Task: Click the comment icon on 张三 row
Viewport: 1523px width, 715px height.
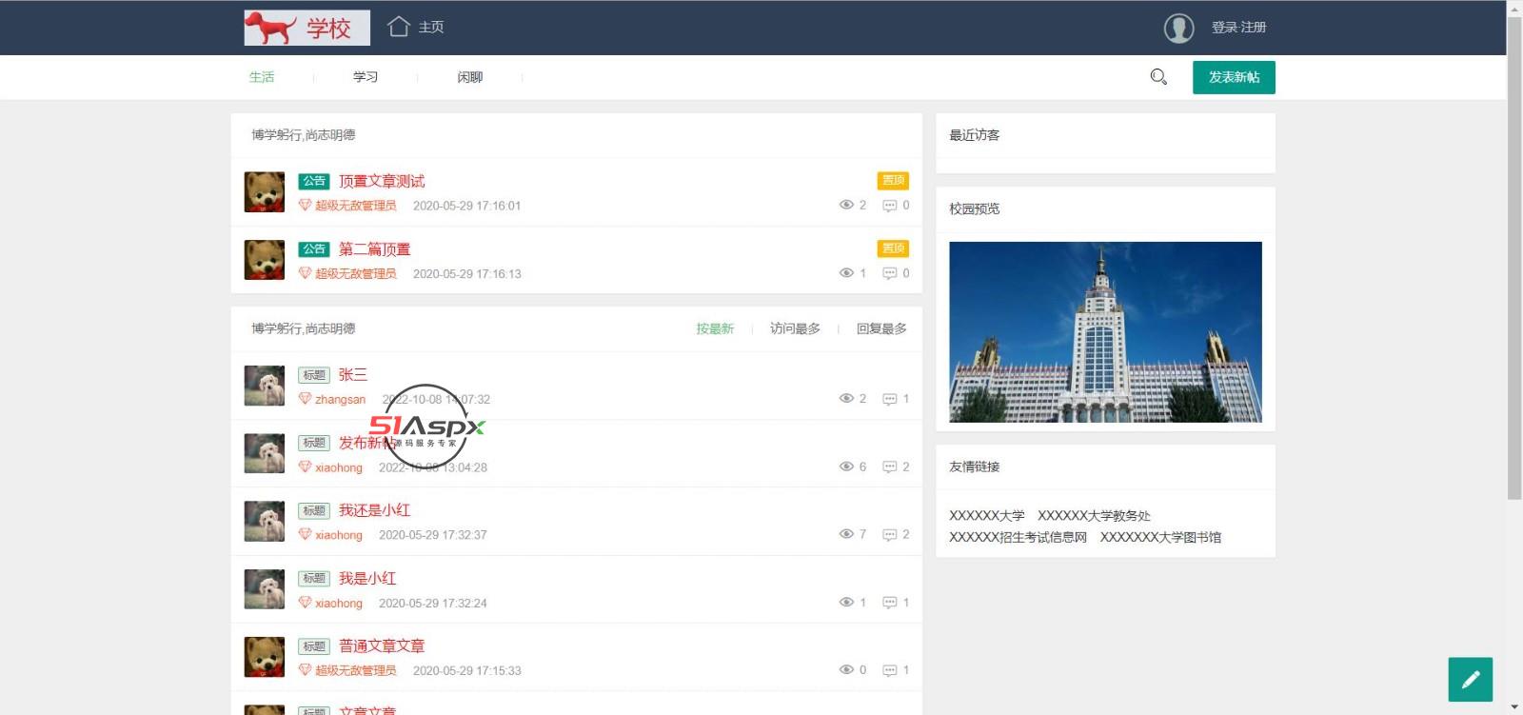Action: click(890, 399)
